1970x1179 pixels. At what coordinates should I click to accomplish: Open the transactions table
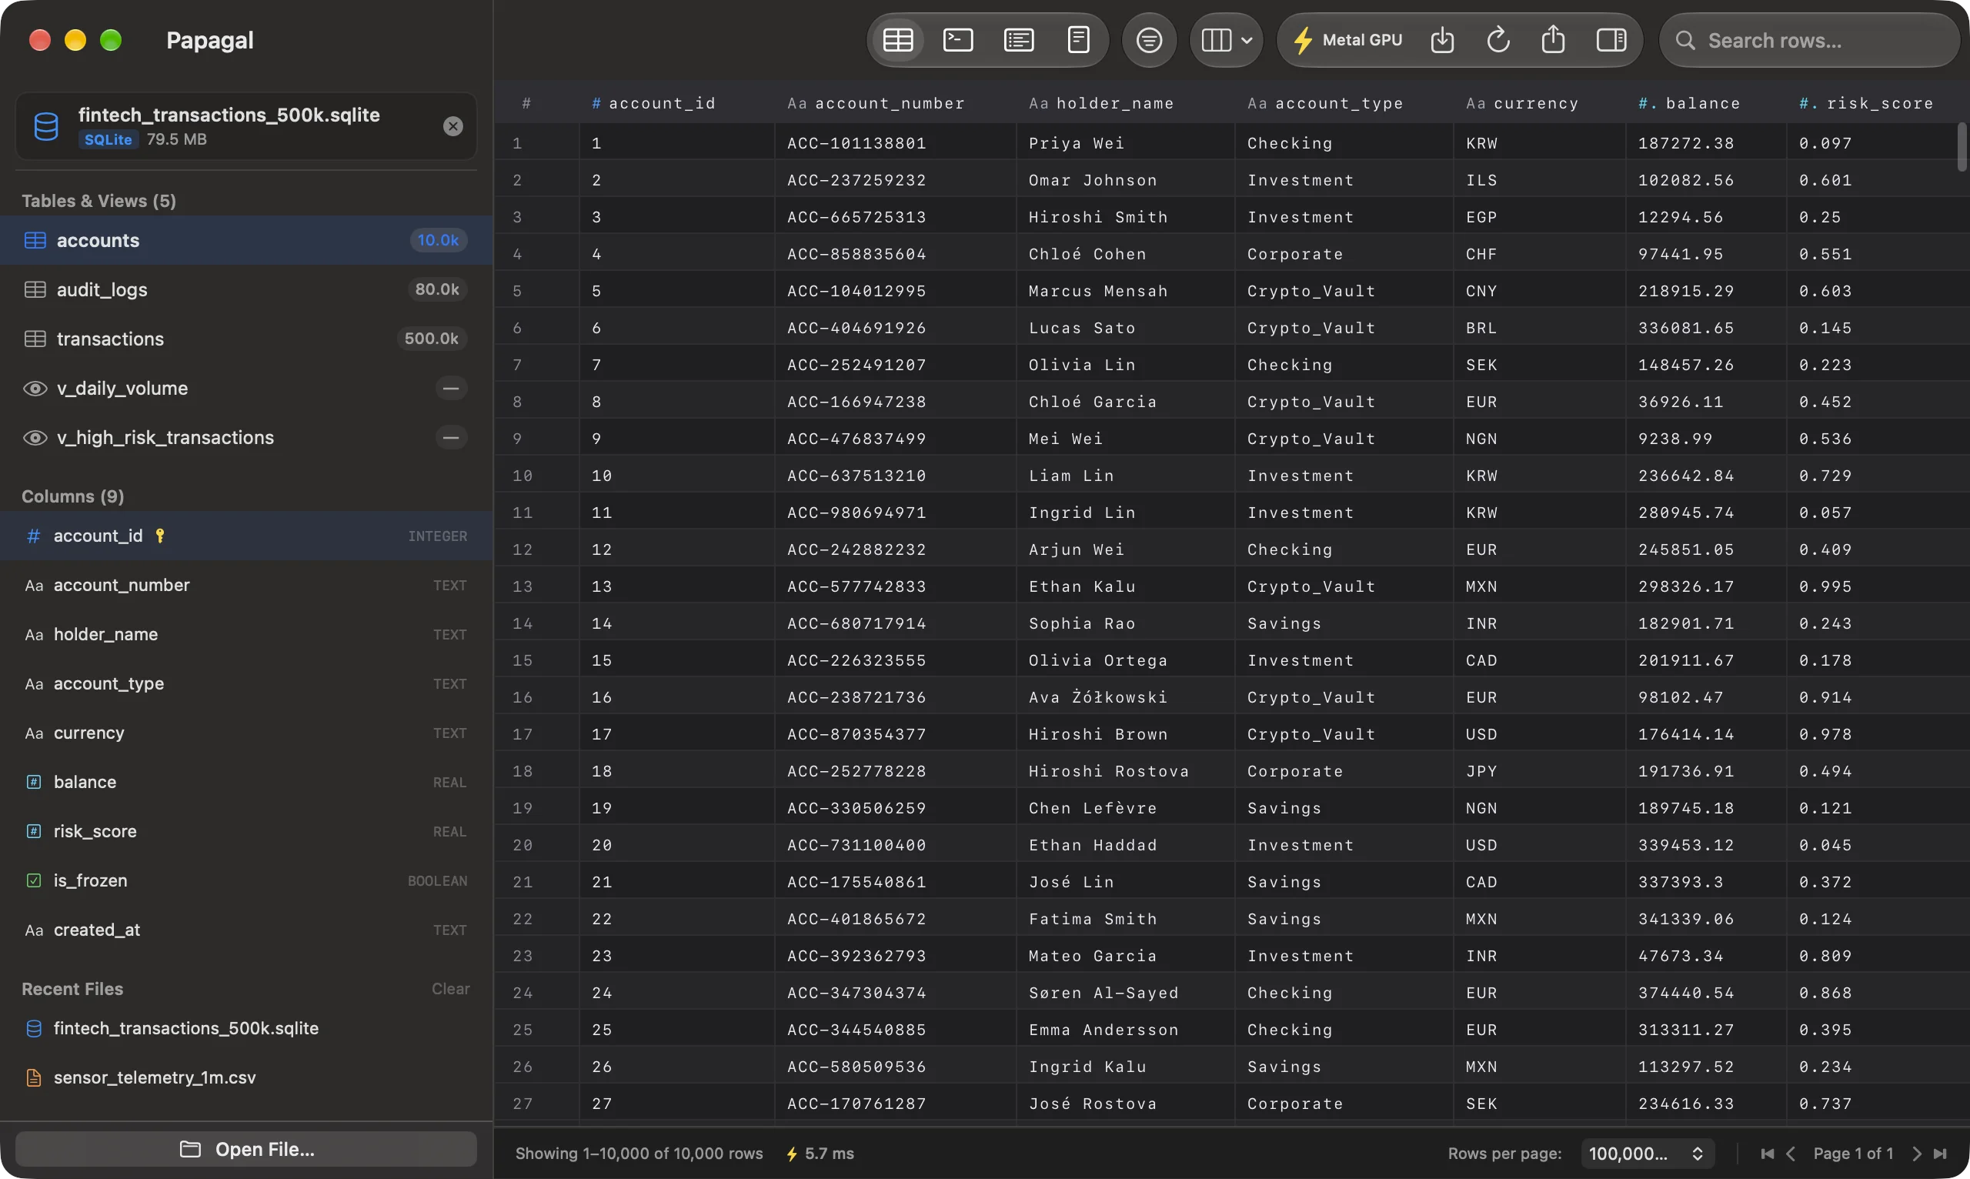(246, 339)
